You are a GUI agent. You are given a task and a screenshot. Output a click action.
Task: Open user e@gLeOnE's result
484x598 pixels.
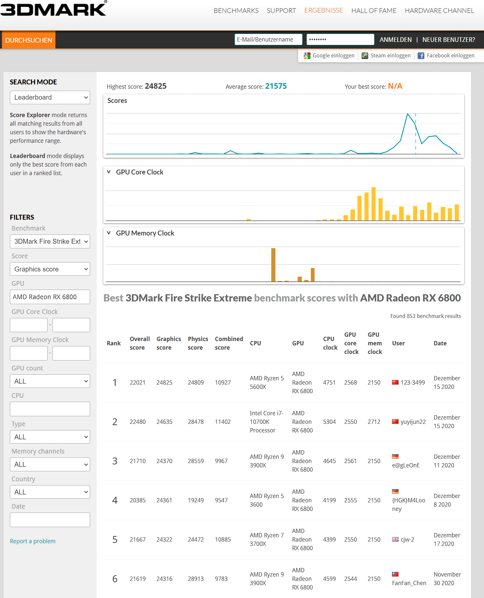(406, 465)
